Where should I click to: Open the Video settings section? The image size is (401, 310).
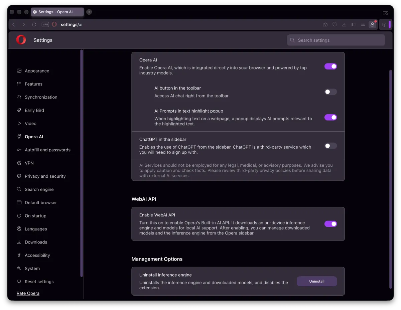30,123
